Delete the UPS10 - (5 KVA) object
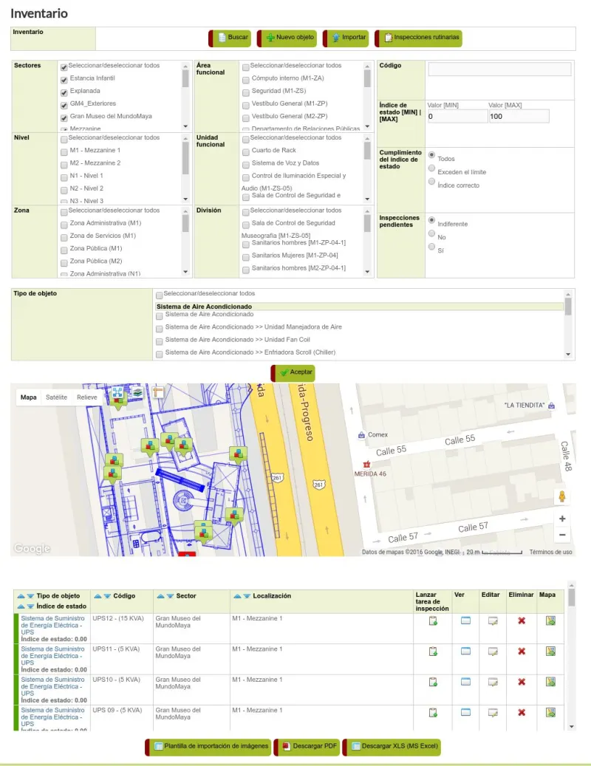Image resolution: width=591 pixels, height=766 pixels. click(x=522, y=682)
